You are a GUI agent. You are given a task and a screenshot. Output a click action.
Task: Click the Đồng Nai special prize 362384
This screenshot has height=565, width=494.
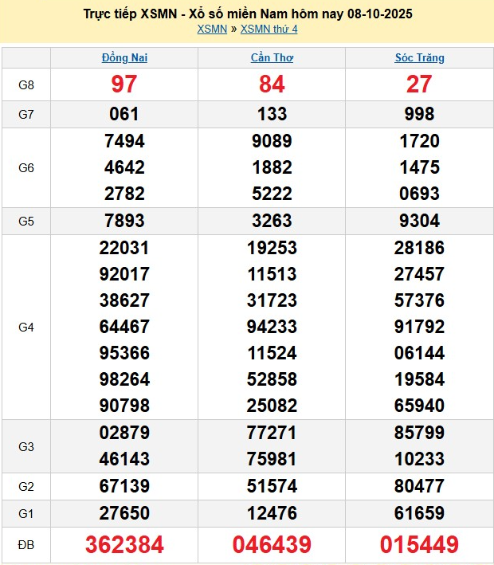(124, 544)
